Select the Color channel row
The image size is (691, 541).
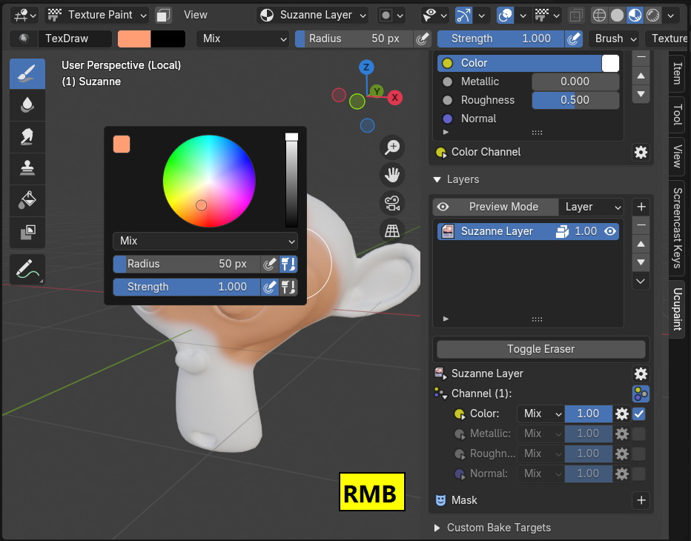tap(528, 63)
